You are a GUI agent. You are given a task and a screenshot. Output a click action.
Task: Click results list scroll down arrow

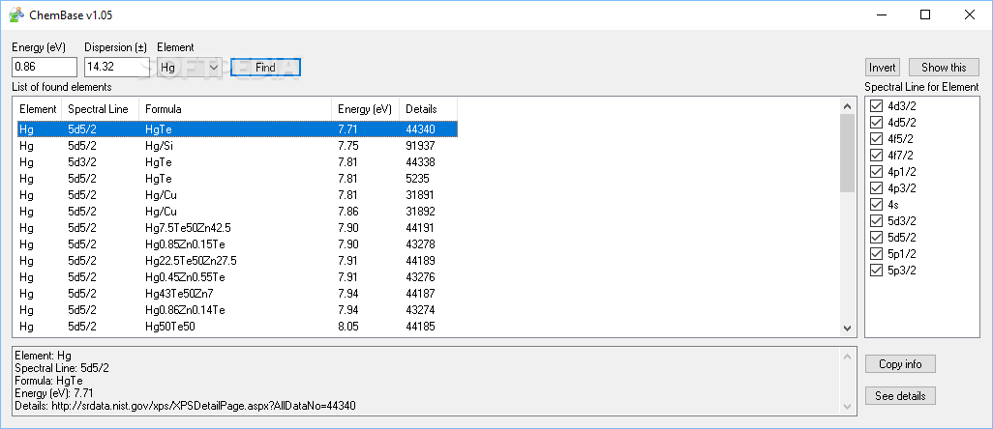pos(847,329)
